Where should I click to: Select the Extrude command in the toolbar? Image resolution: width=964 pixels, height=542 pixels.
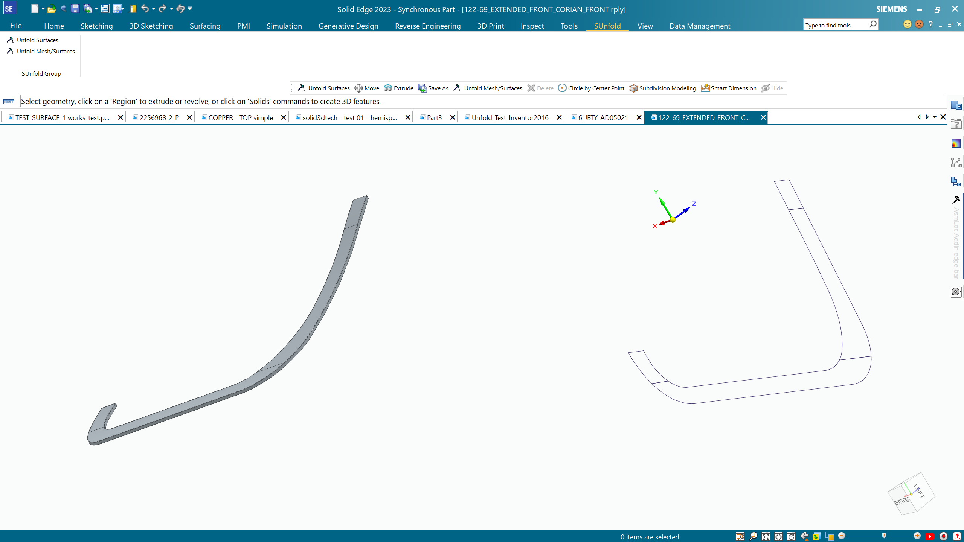[398, 88]
